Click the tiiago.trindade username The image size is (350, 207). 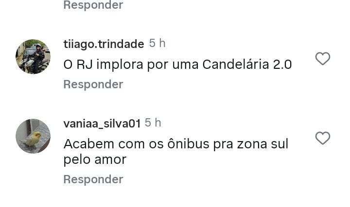(x=104, y=44)
